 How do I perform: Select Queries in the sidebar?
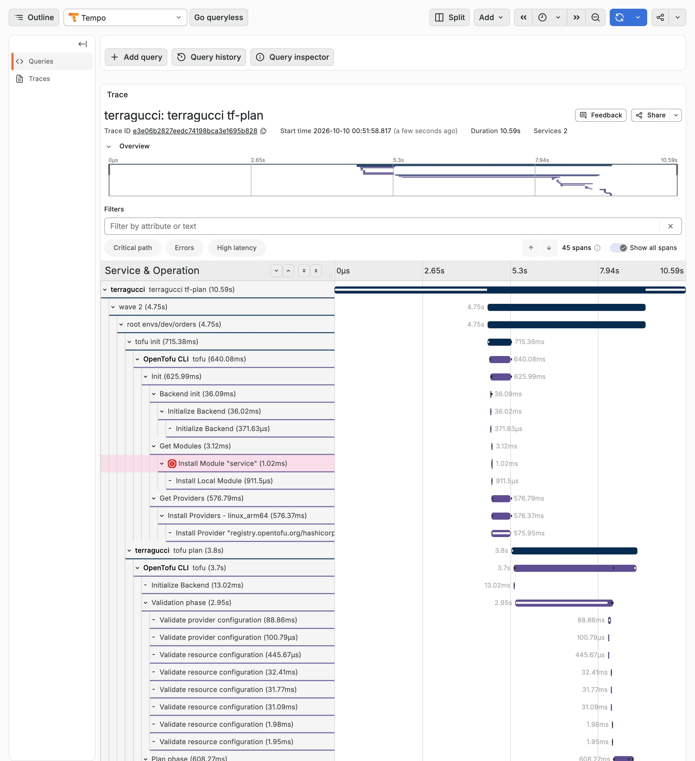(52, 61)
